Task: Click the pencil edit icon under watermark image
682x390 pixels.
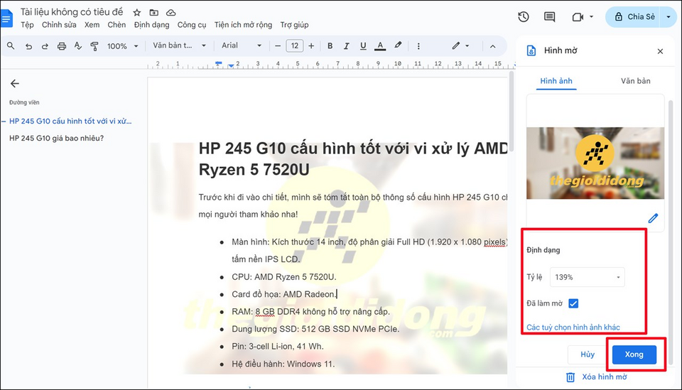Action: (x=652, y=218)
